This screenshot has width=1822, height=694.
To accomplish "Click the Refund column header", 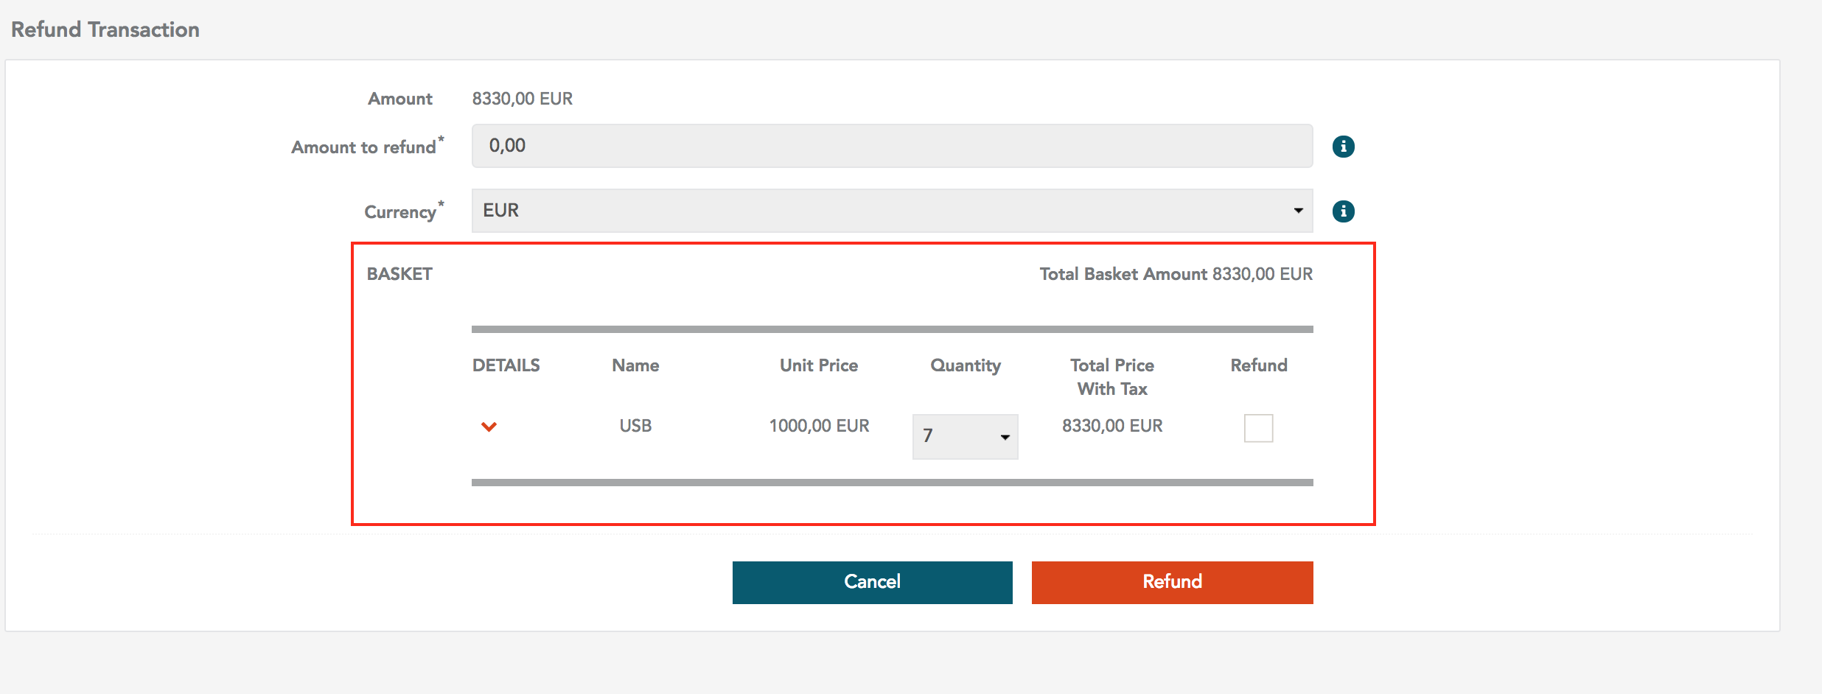I will 1259,365.
